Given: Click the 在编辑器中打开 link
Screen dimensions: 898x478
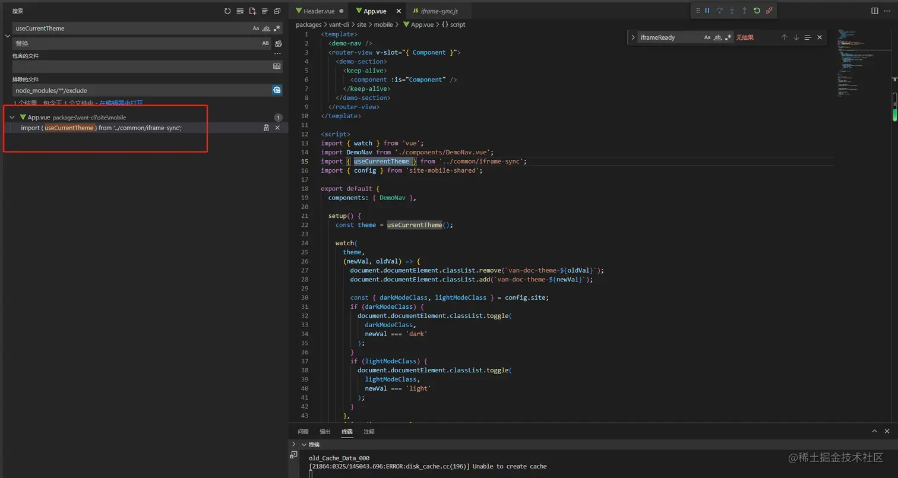Looking at the screenshot, I should 121,103.
